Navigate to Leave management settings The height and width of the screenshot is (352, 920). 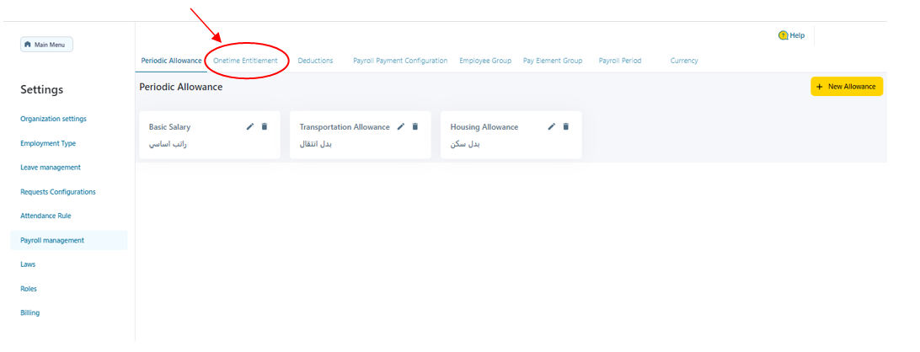[x=51, y=168]
